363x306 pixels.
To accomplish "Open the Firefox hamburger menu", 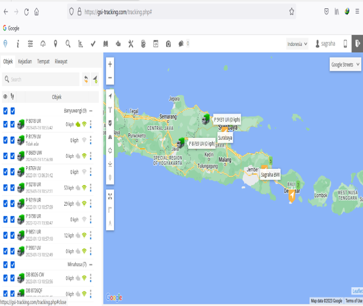I will click(357, 11).
